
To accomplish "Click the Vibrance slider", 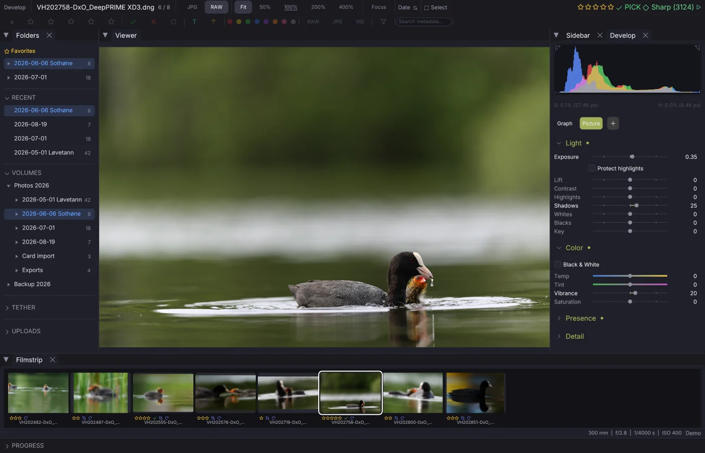I will pyautogui.click(x=630, y=293).
